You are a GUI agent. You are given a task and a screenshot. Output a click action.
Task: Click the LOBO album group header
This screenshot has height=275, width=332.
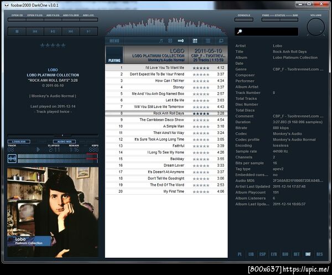click(x=167, y=55)
